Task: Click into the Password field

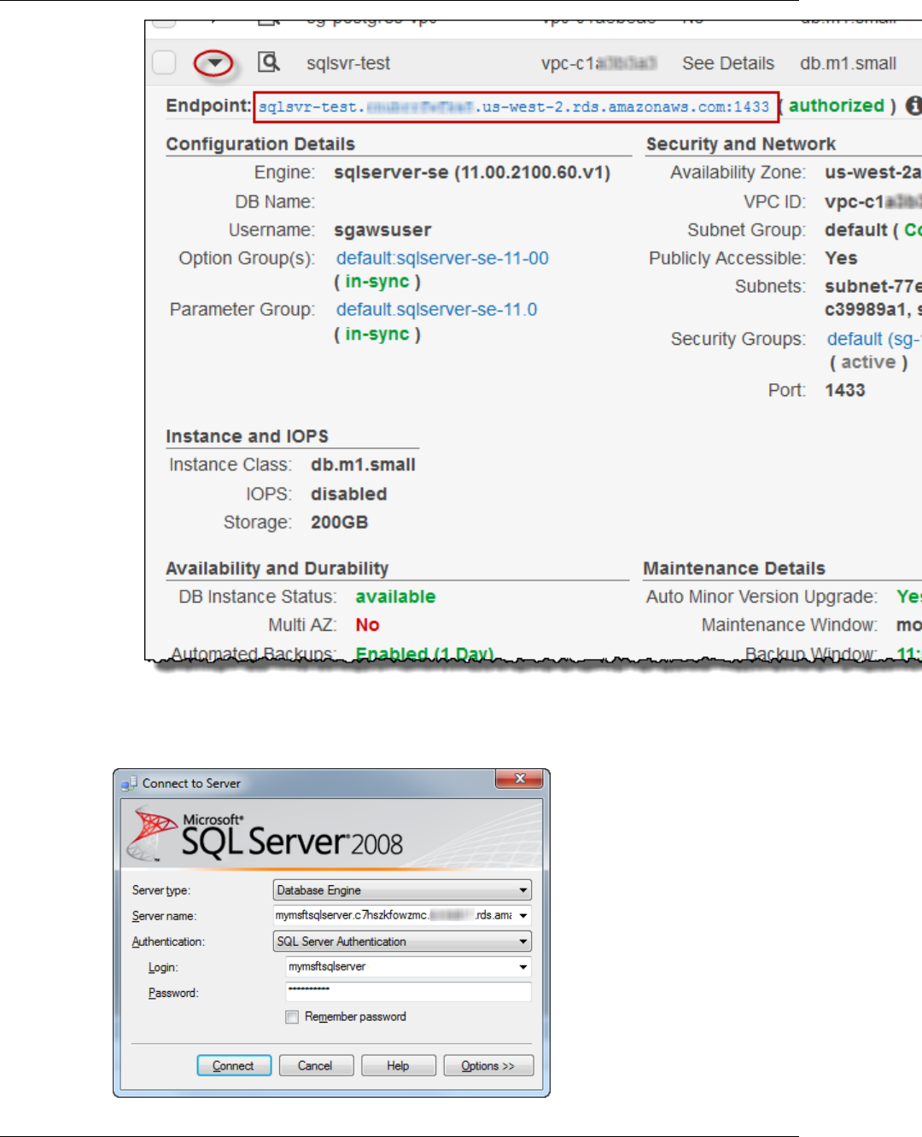Action: (x=408, y=992)
